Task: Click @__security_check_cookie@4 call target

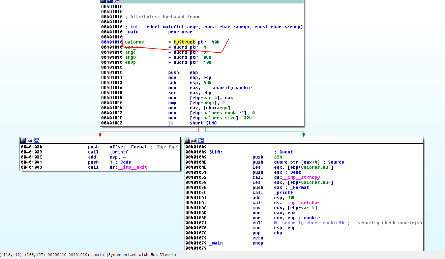Action: pyautogui.click(x=309, y=223)
